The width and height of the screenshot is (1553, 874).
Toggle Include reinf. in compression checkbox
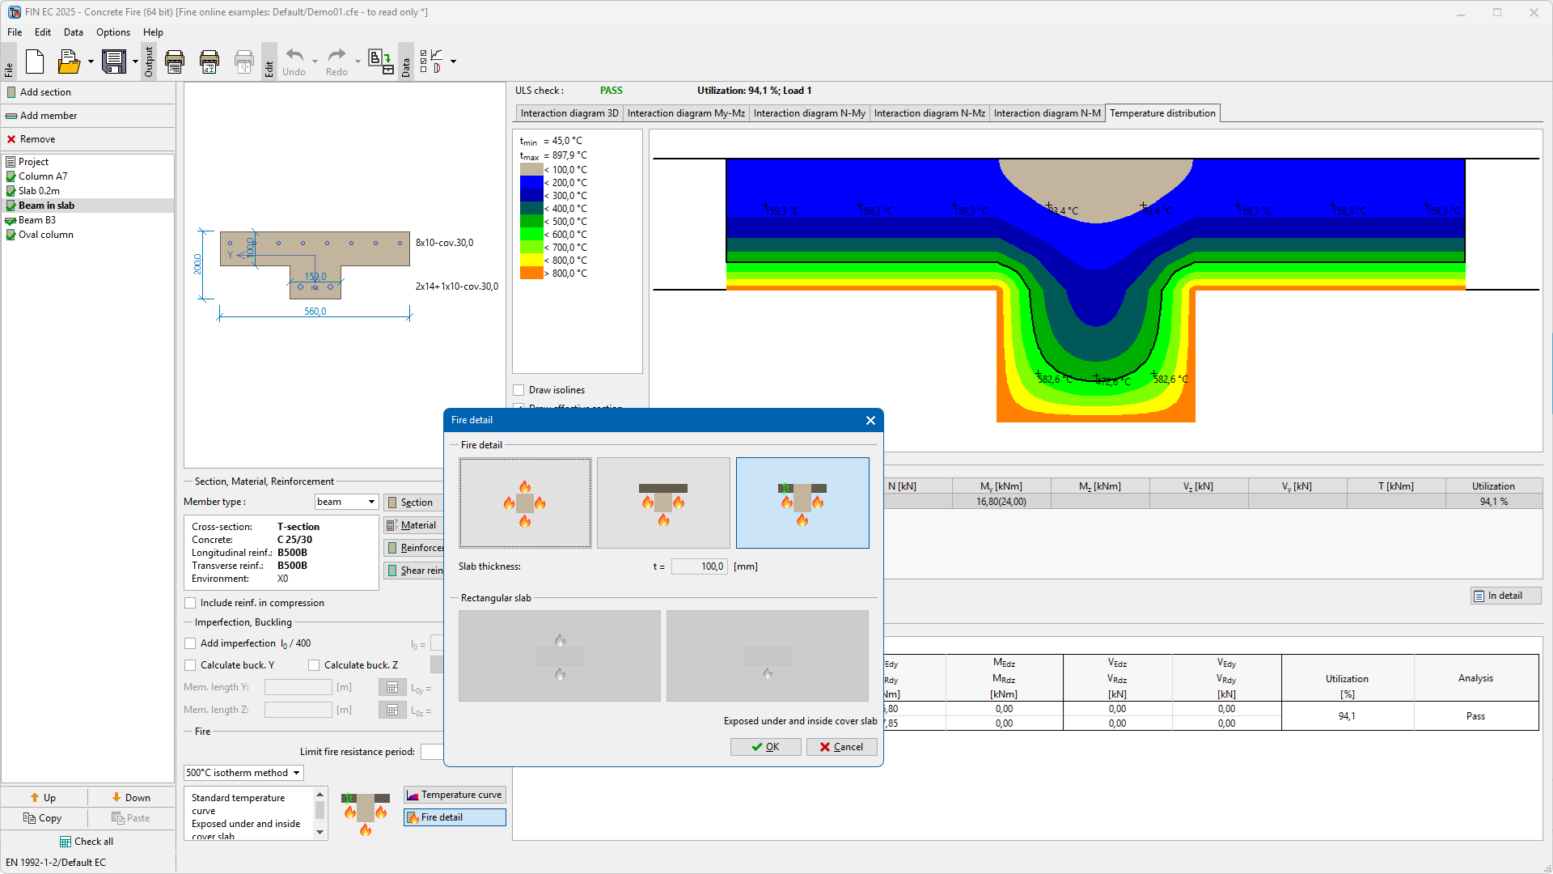(190, 603)
